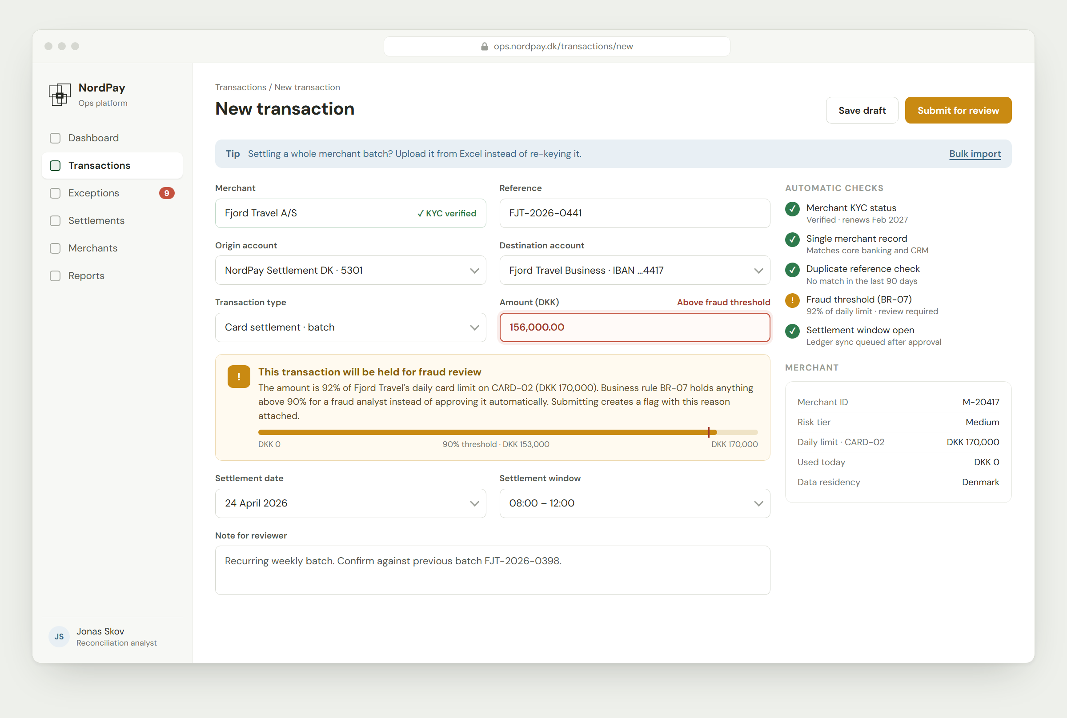Click the Dashboard sidebar square icon
Screen dimensions: 1067x718
click(55, 138)
